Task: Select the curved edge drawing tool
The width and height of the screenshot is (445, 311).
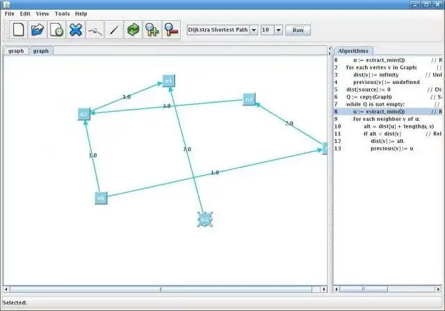Action: click(x=95, y=30)
